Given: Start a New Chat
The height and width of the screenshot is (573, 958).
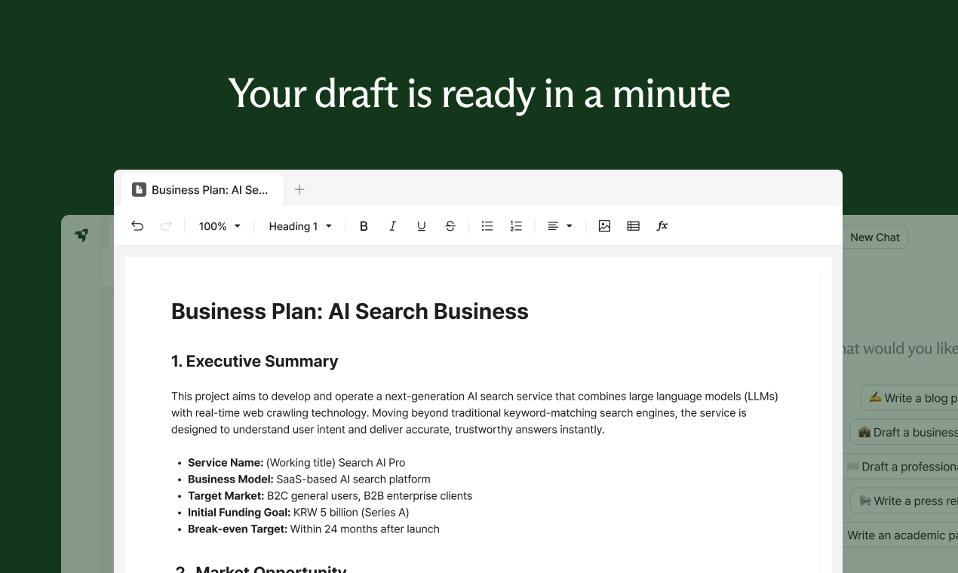Looking at the screenshot, I should click(874, 237).
